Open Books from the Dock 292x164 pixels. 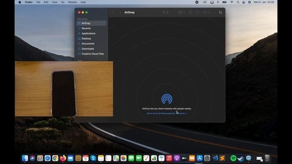click(192, 158)
